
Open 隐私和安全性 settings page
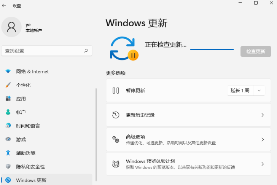click(x=47, y=166)
